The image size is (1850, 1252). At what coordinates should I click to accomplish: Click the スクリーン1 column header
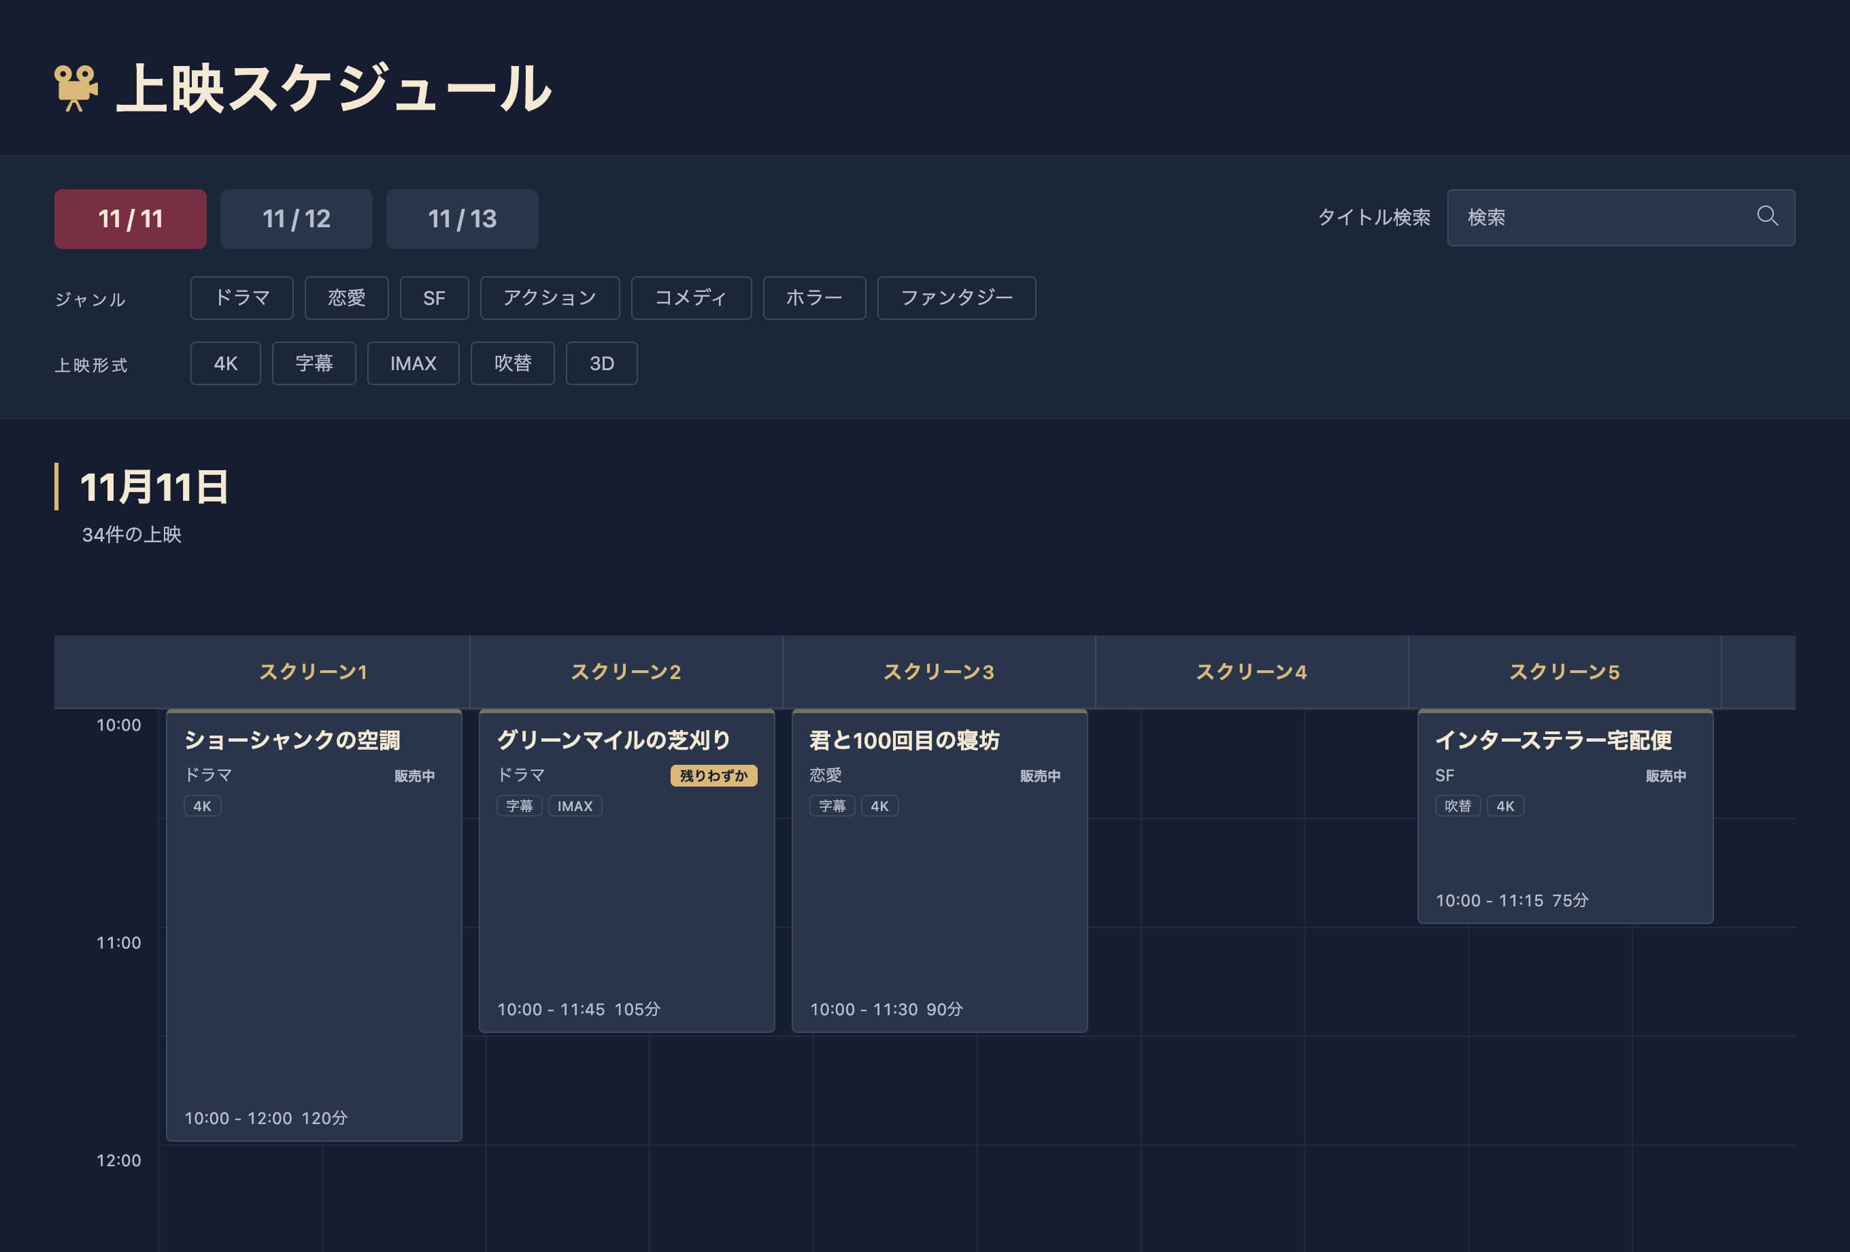(314, 672)
